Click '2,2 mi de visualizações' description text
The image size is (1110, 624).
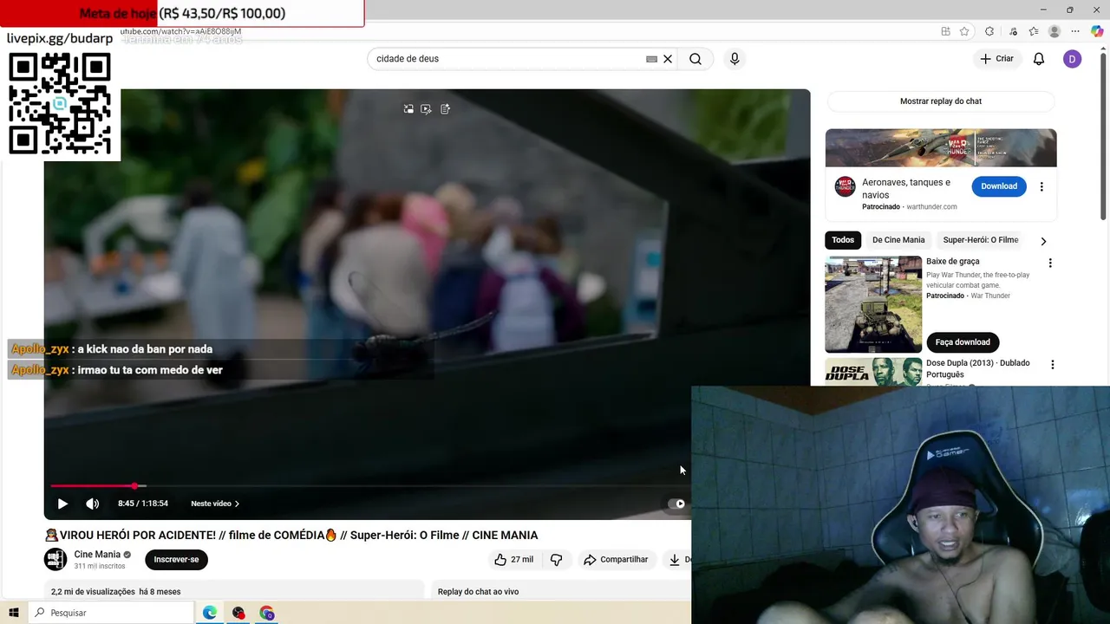coord(93,592)
